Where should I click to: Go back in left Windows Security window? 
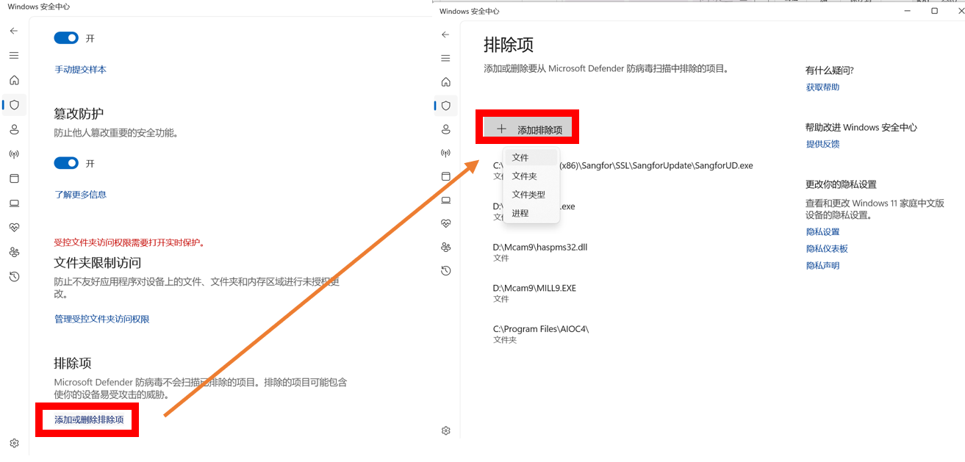(14, 31)
